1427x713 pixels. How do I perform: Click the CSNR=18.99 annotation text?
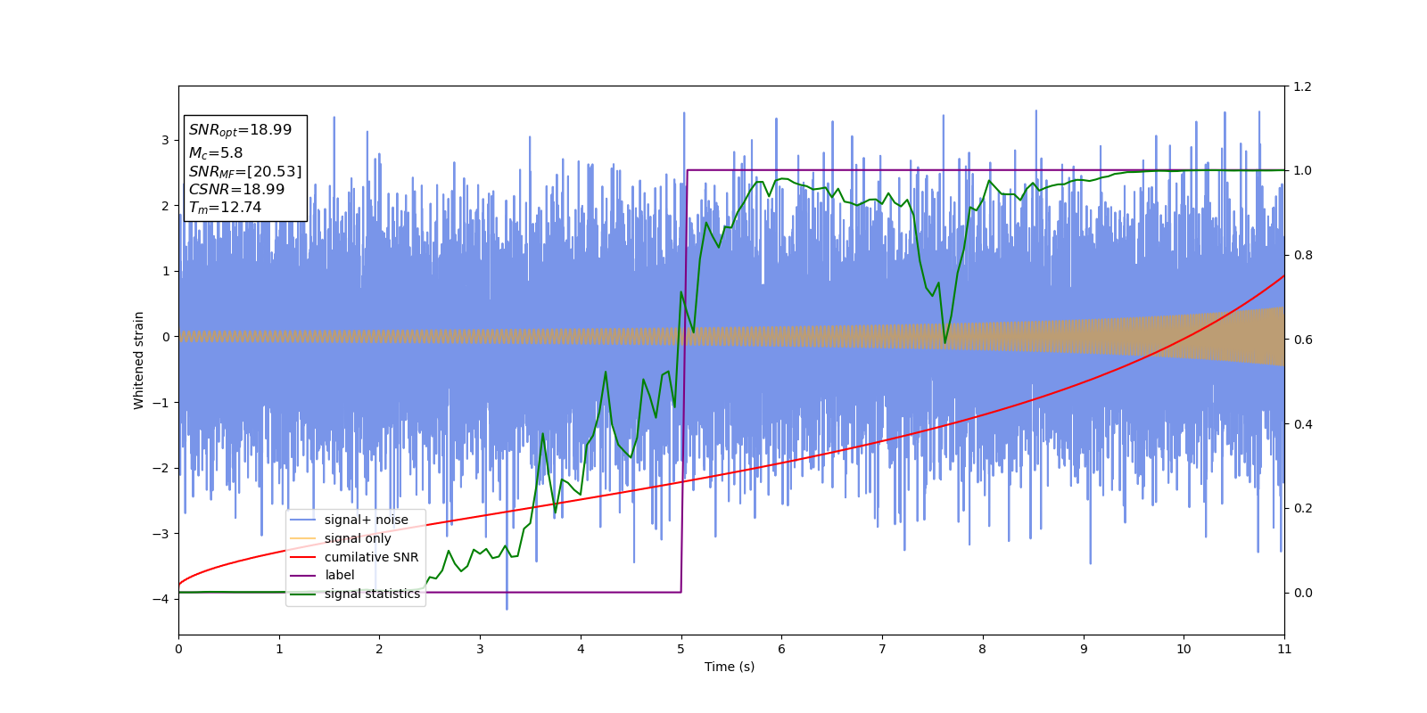pyautogui.click(x=236, y=189)
